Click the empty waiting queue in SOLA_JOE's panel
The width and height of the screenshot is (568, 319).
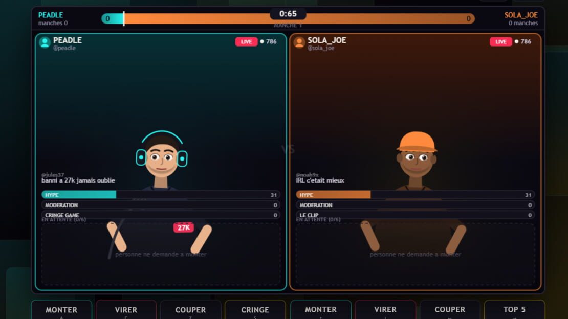[415, 254]
